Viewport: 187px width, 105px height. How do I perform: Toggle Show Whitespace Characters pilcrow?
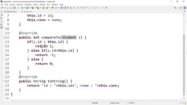(74, 8)
